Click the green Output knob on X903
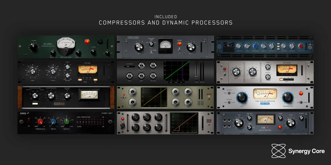 point(66,122)
